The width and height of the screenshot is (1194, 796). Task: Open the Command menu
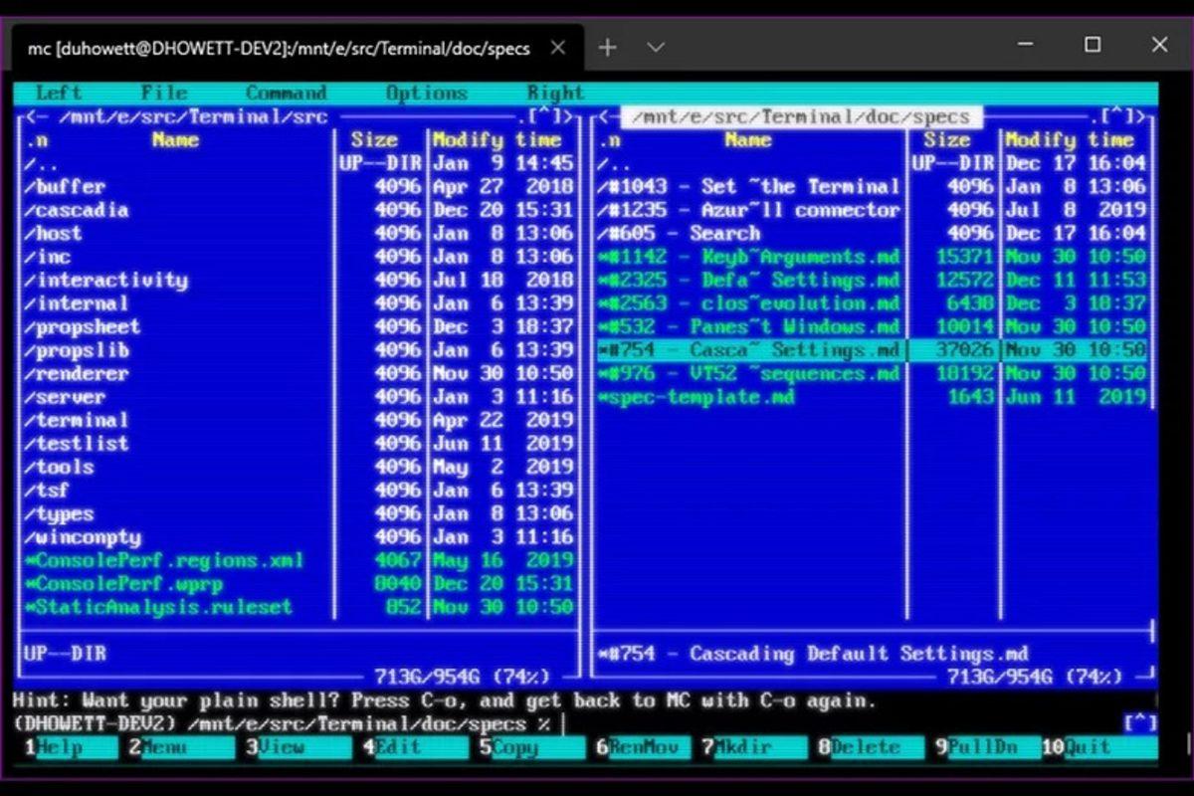tap(287, 93)
